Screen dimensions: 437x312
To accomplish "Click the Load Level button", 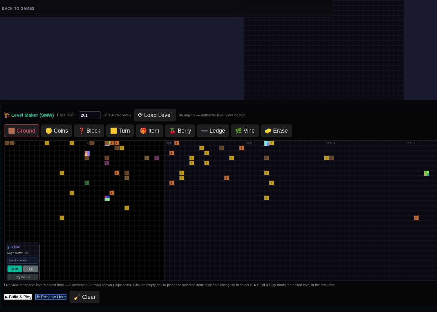I will [x=155, y=115].
